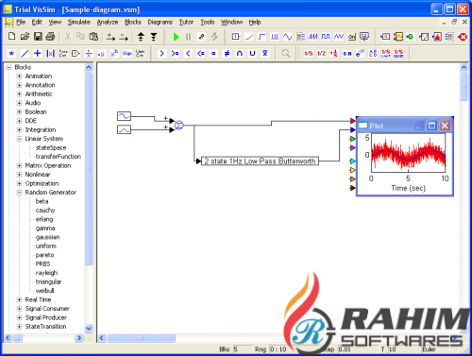Collapse the Linear System category
This screenshot has width=472, height=356.
19,139
